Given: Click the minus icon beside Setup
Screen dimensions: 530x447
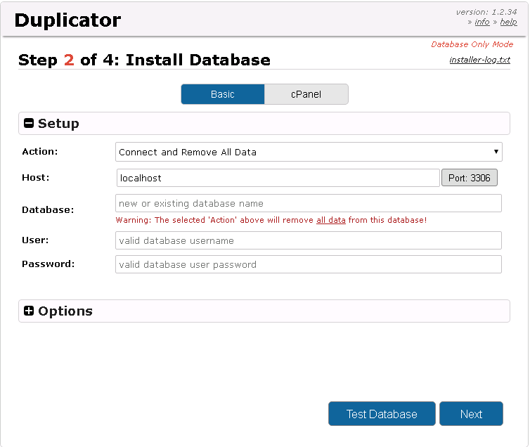Looking at the screenshot, I should point(29,124).
